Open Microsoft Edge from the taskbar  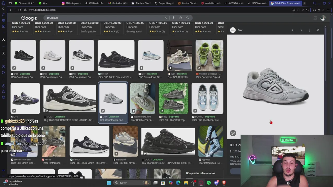178,183
